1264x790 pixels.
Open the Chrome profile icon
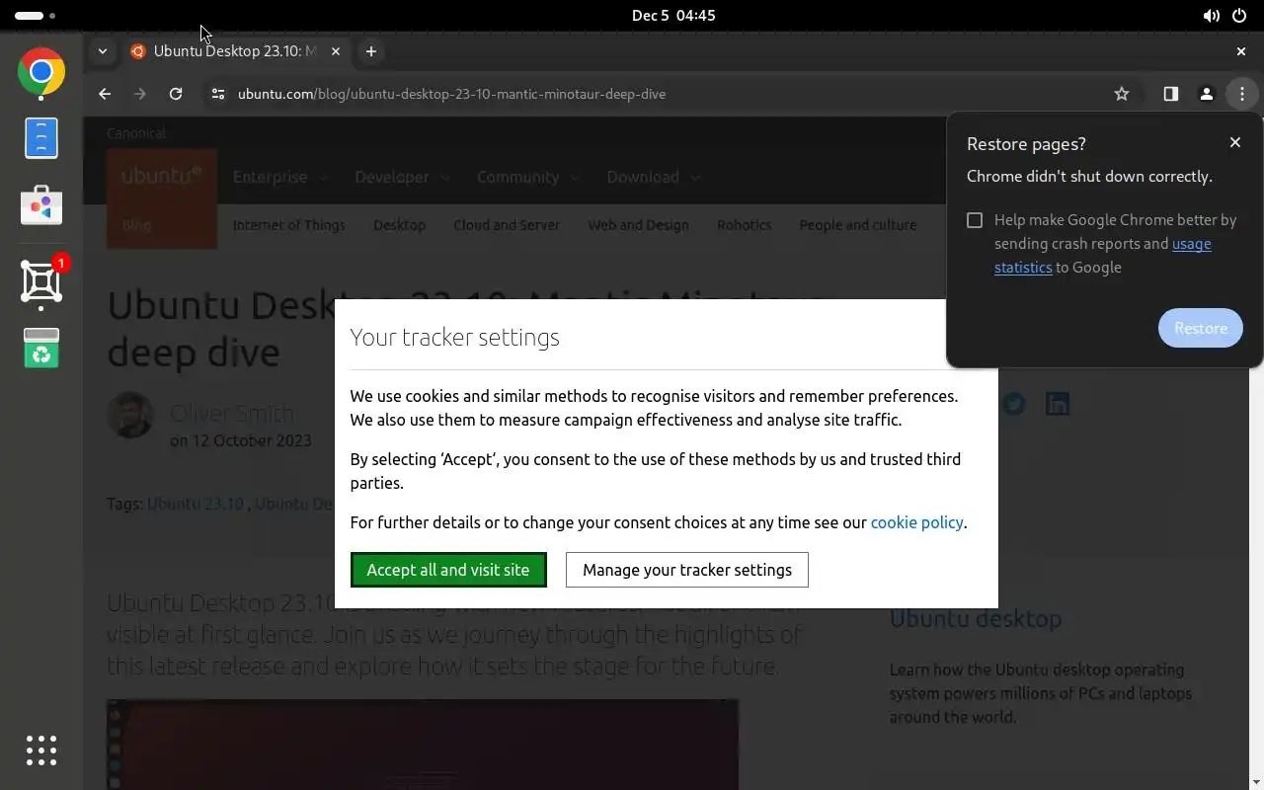click(1206, 94)
